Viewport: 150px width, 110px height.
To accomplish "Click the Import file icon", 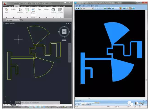I will [33, 10].
